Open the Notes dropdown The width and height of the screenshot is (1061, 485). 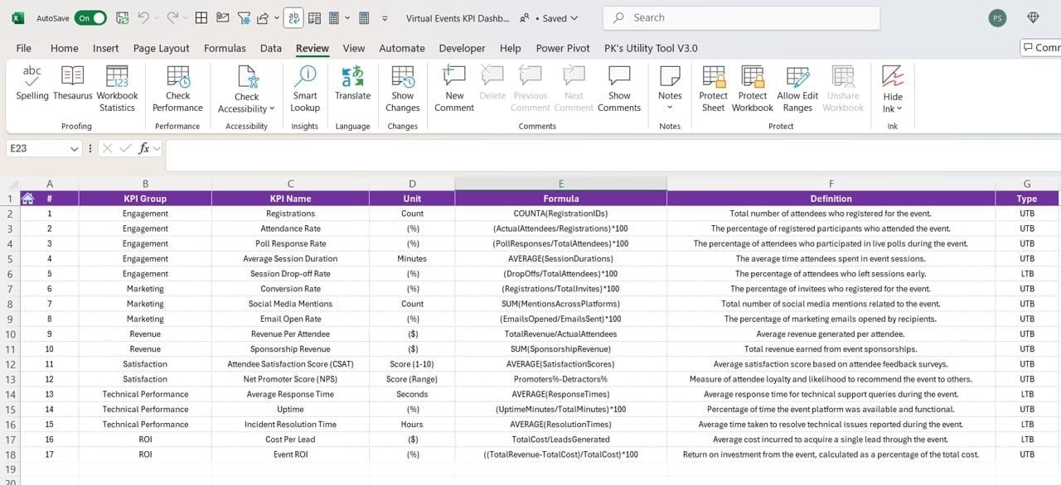[670, 89]
